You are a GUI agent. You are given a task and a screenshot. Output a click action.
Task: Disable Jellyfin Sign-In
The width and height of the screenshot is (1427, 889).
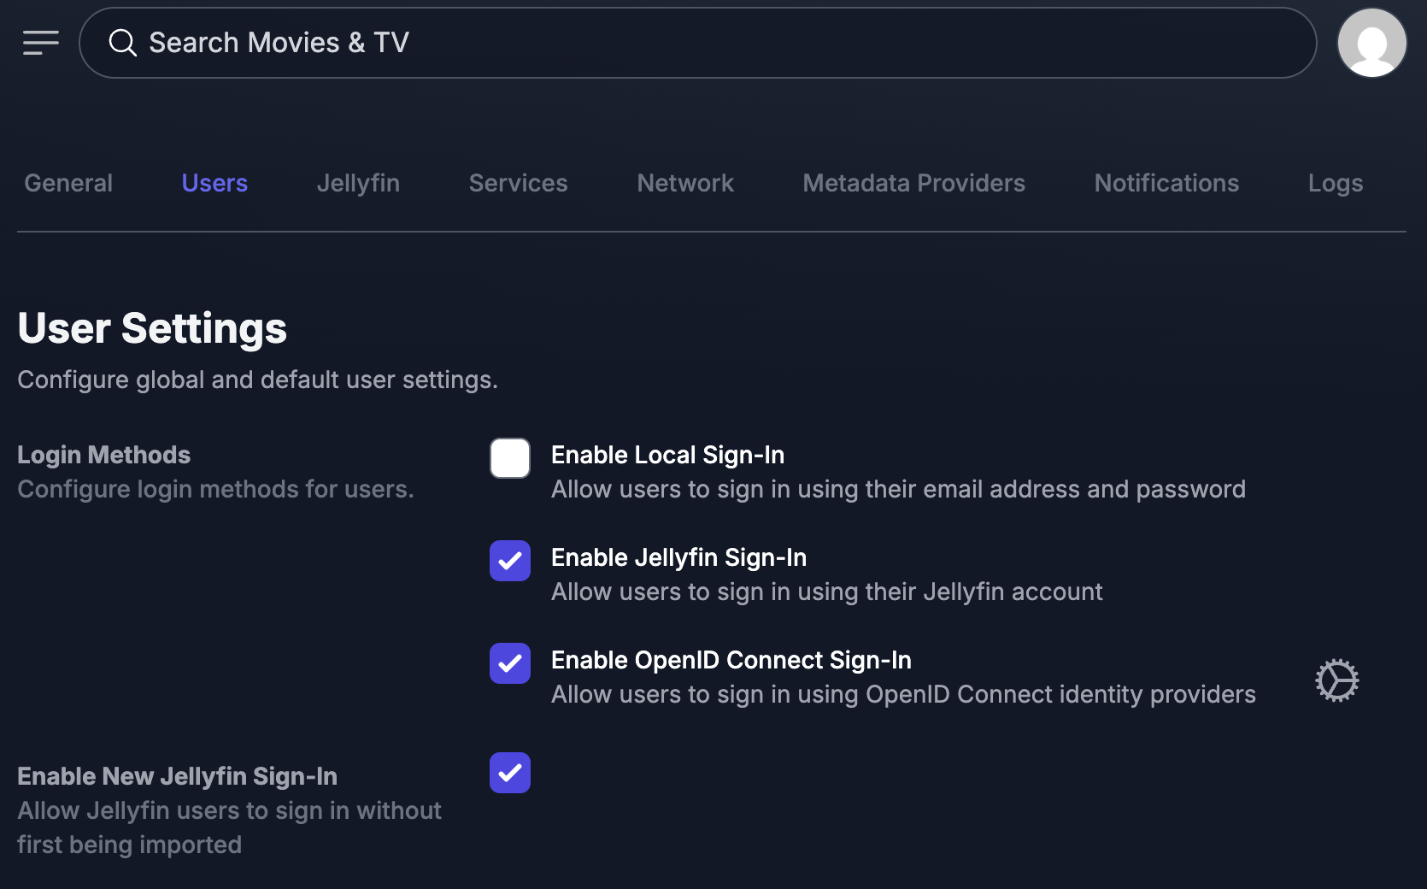pos(509,561)
